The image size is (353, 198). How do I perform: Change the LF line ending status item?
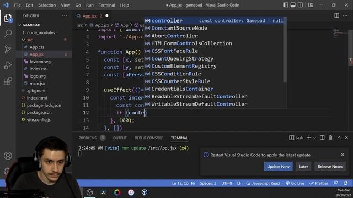tap(239, 183)
